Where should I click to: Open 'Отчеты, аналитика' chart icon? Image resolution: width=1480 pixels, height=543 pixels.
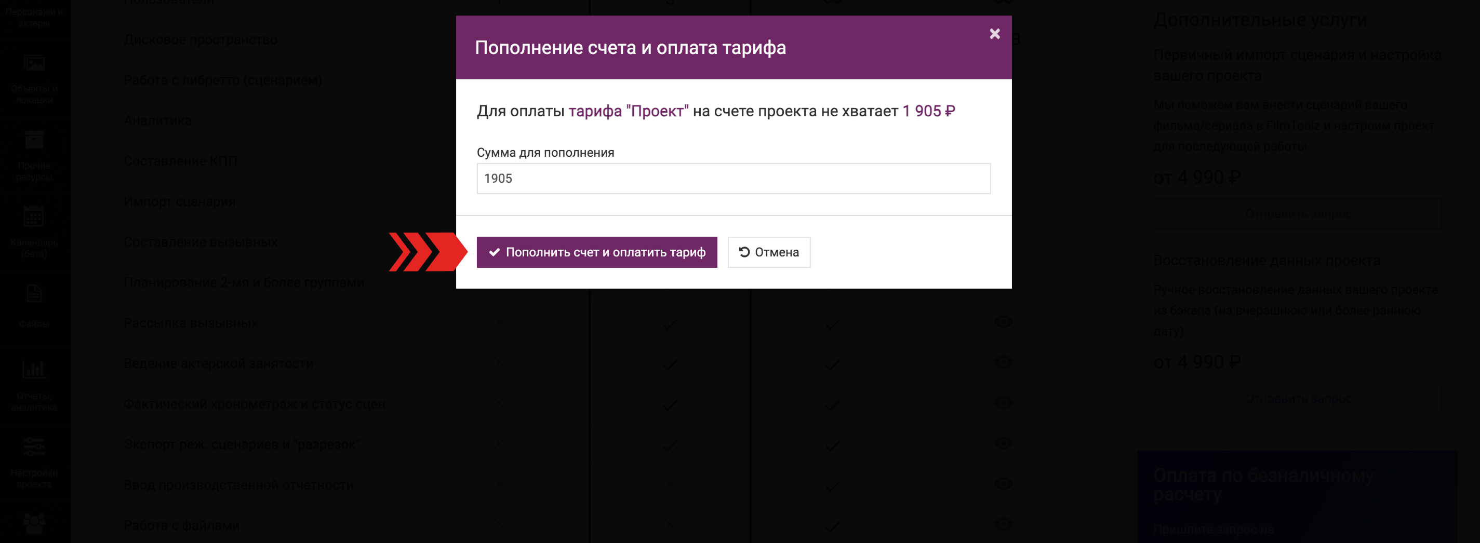pos(34,369)
